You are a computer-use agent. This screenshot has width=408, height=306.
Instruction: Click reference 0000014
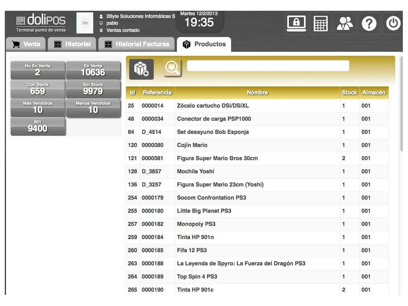pyautogui.click(x=153, y=106)
